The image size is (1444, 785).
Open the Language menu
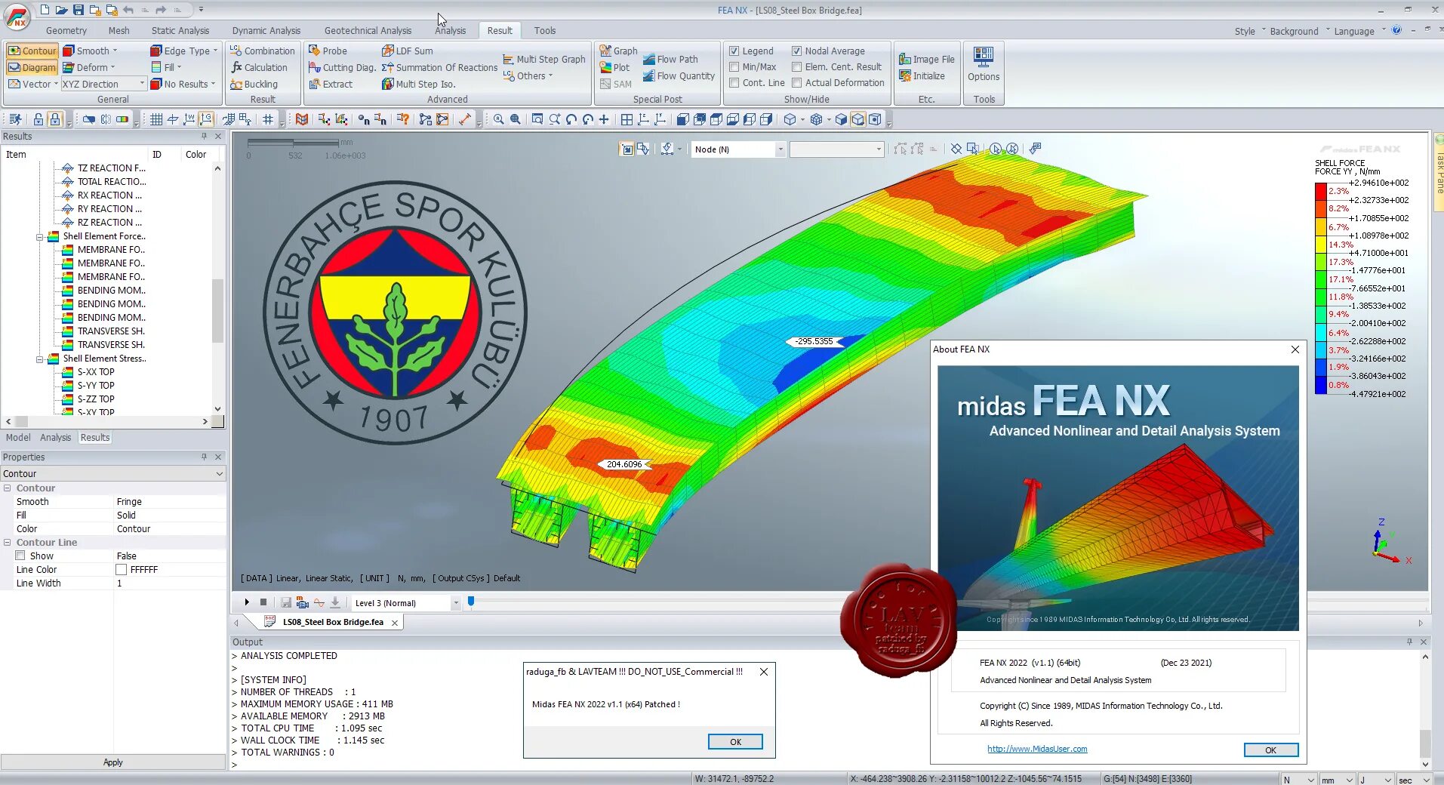pyautogui.click(x=1354, y=31)
